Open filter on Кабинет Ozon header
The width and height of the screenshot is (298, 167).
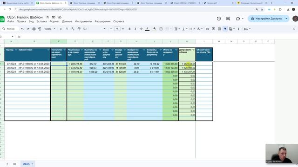click(x=48, y=50)
